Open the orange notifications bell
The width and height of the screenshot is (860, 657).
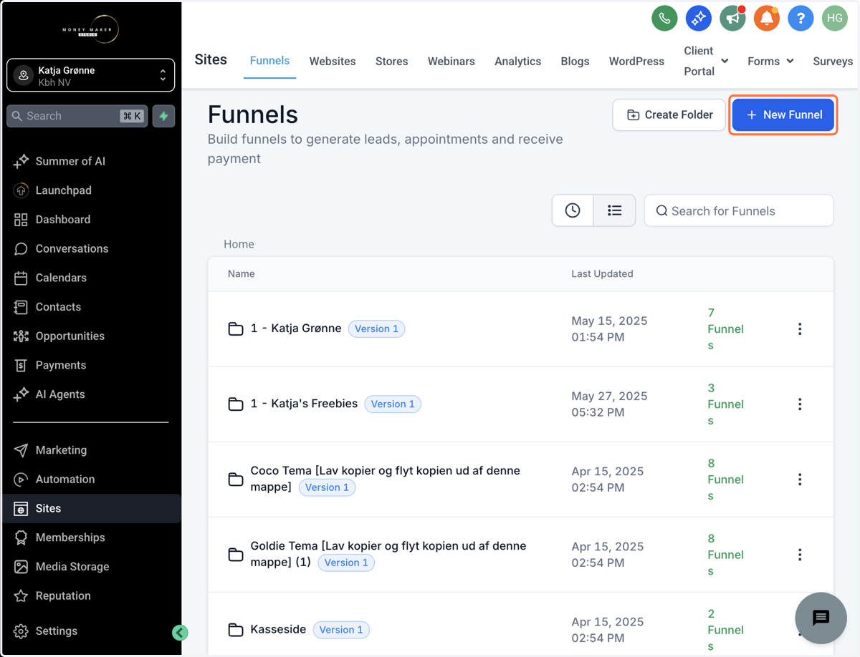766,19
